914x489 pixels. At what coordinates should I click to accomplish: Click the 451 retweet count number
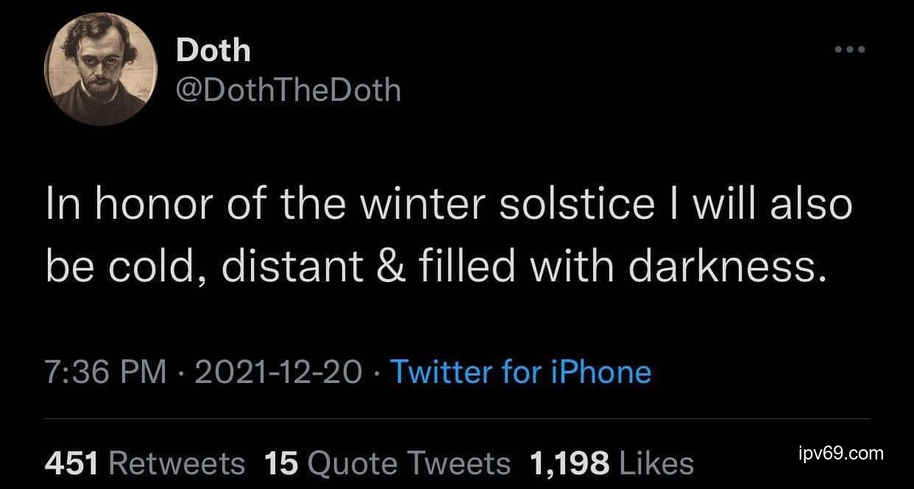pyautogui.click(x=72, y=463)
